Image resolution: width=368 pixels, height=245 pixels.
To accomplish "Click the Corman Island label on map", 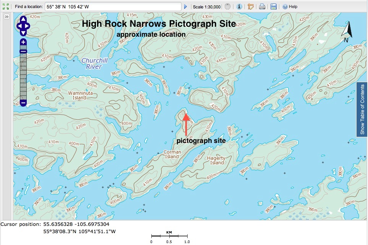I will pyautogui.click(x=172, y=154).
